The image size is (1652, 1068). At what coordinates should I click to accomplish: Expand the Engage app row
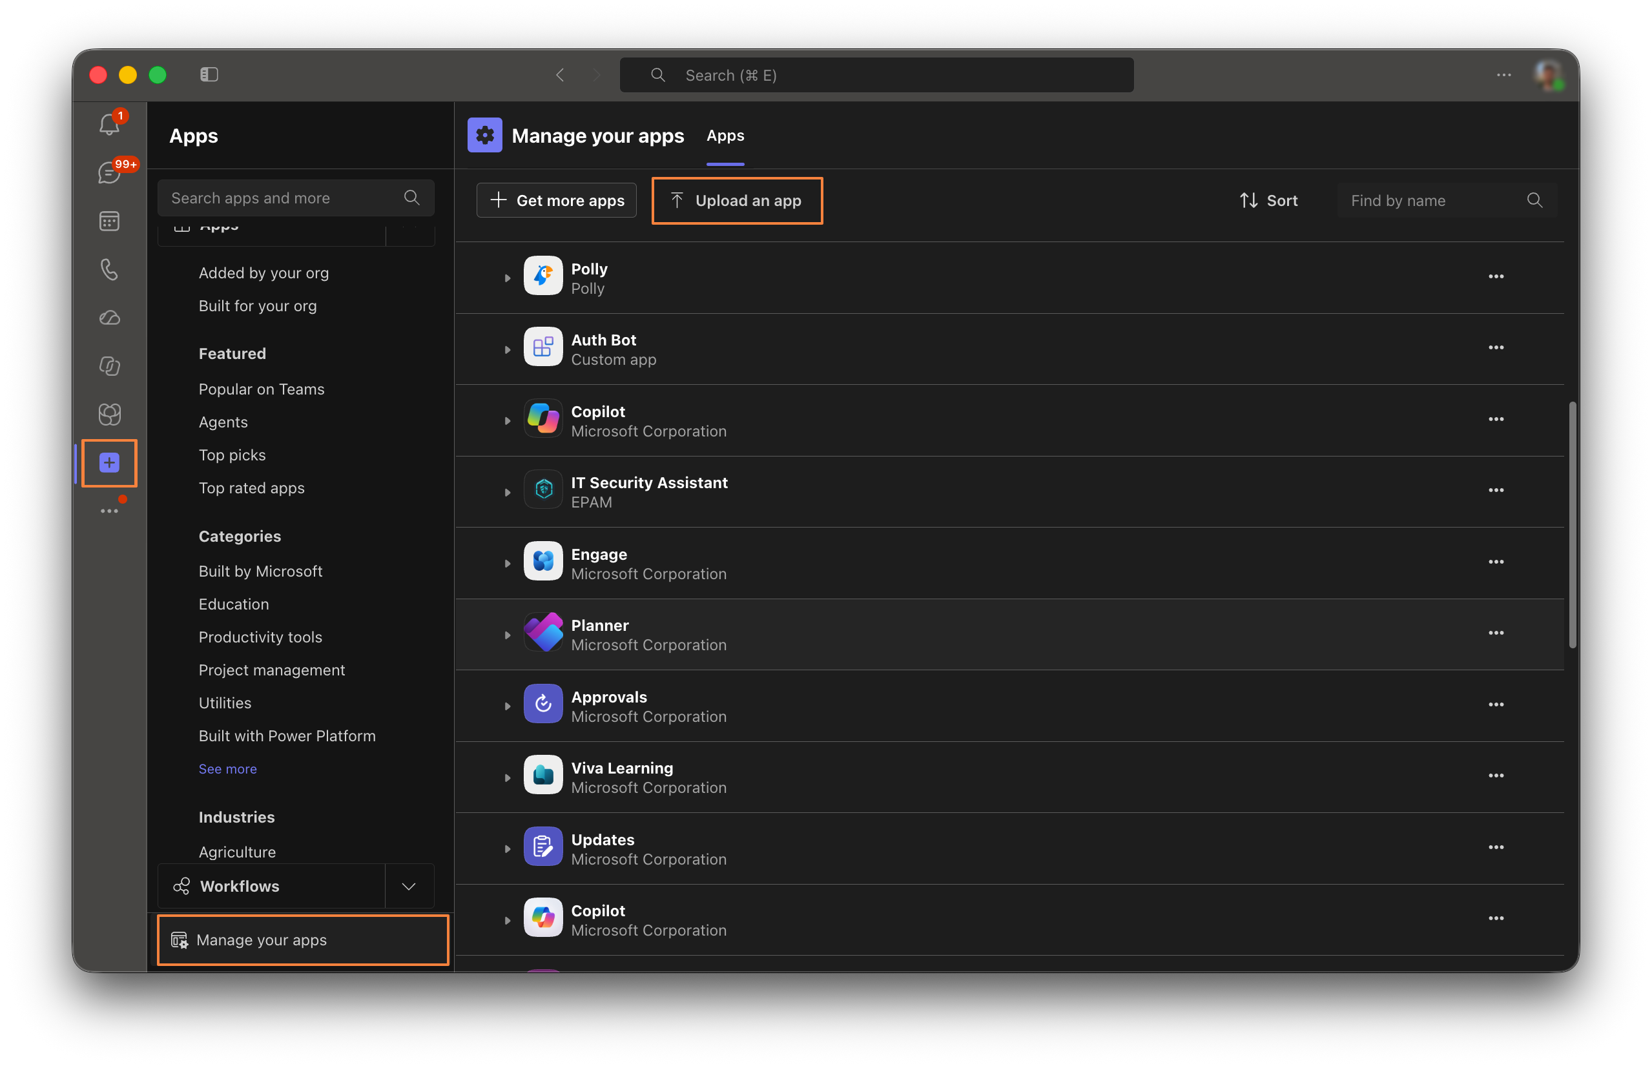[x=507, y=564]
